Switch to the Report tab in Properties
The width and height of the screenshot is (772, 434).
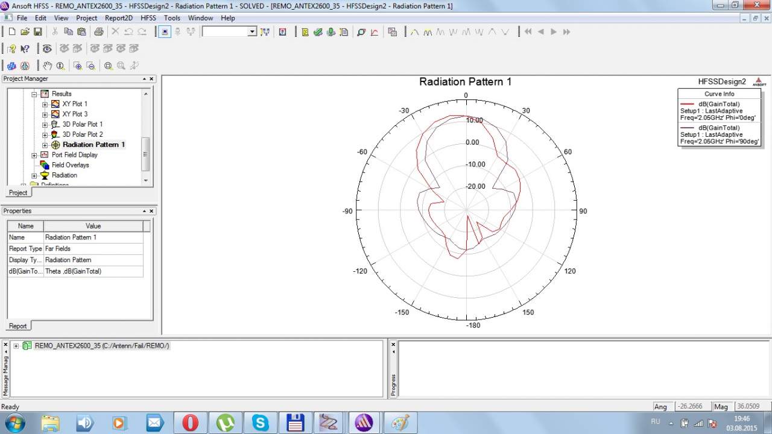tap(17, 326)
